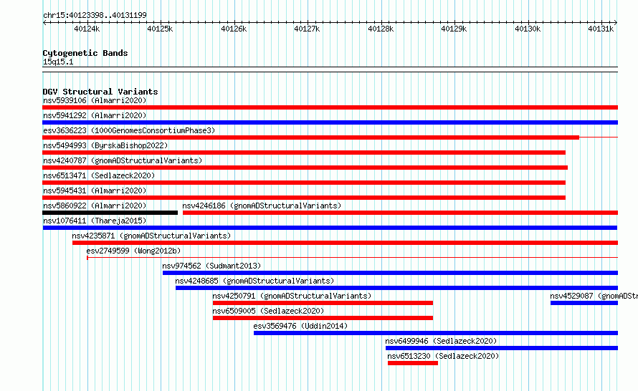Click the blue bar for nsv5941292
Viewport: 638px width, 391px height.
pos(330,122)
